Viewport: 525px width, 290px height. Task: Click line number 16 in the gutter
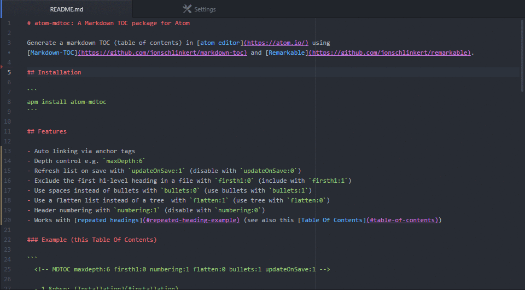pyautogui.click(x=7, y=181)
